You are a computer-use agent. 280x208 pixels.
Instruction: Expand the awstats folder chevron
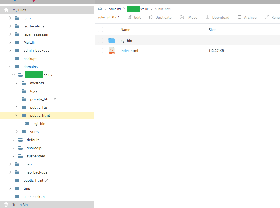17,83
